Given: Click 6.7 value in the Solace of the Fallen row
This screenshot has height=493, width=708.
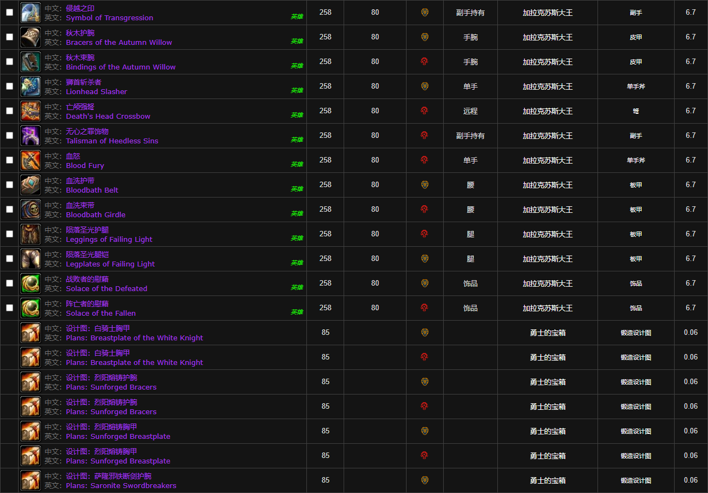Looking at the screenshot, I should click(x=690, y=308).
